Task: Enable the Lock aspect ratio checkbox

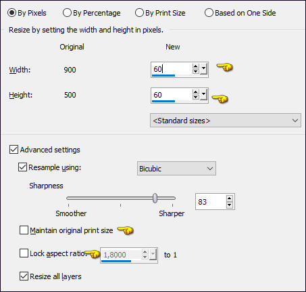Action: pos(24,253)
